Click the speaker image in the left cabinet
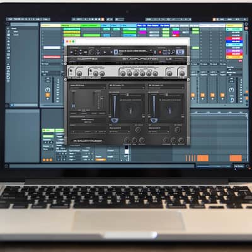 [x=130, y=110]
